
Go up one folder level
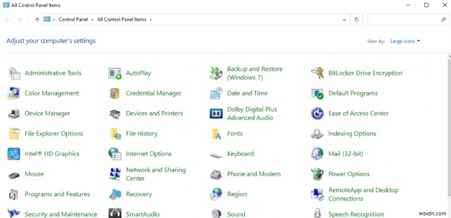tap(37, 20)
